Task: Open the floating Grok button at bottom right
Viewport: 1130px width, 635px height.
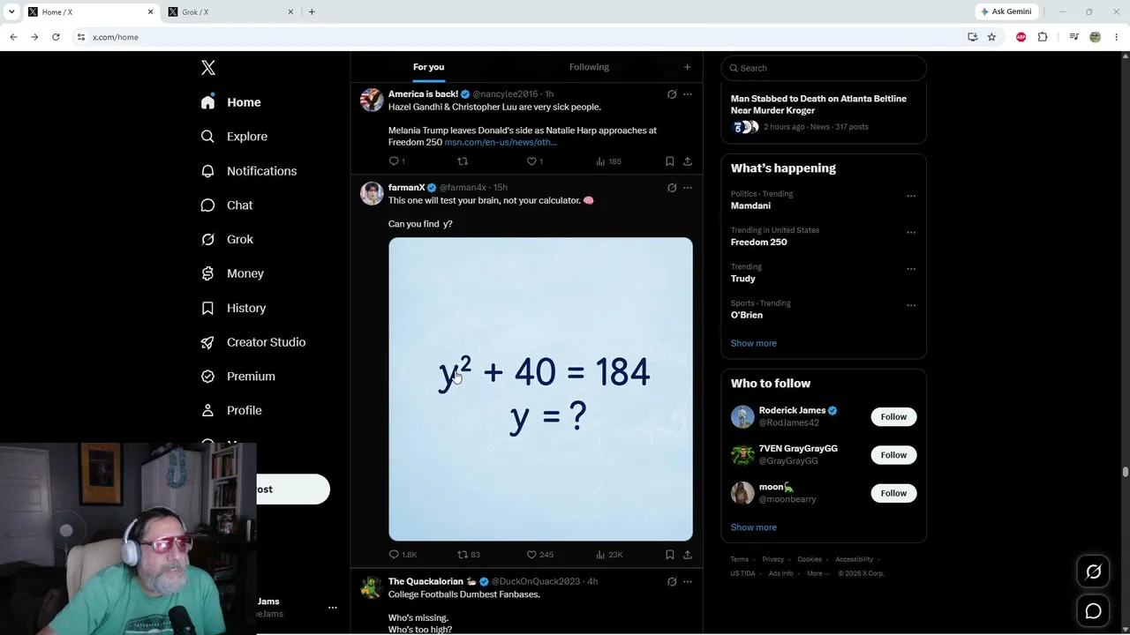Action: [1093, 572]
